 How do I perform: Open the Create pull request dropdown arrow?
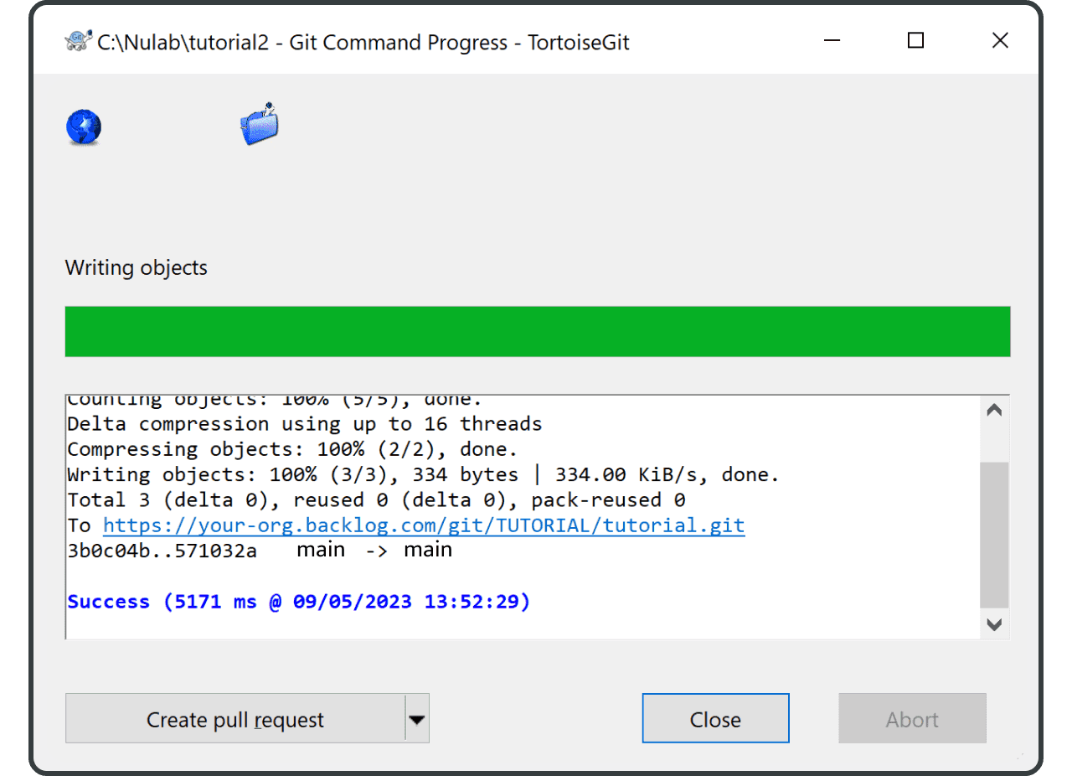(x=416, y=718)
